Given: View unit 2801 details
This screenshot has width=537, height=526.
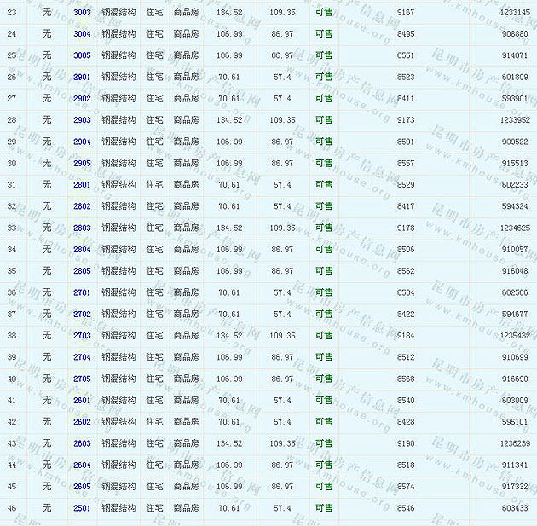Looking at the screenshot, I should coord(82,185).
